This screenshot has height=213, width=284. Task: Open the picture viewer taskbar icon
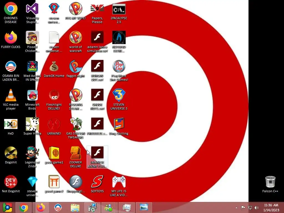[x=144, y=207]
